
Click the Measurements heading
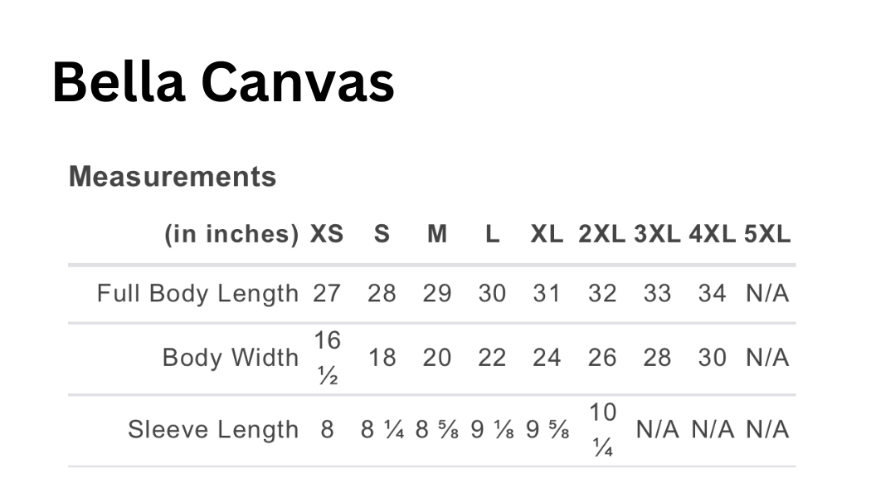tap(173, 176)
